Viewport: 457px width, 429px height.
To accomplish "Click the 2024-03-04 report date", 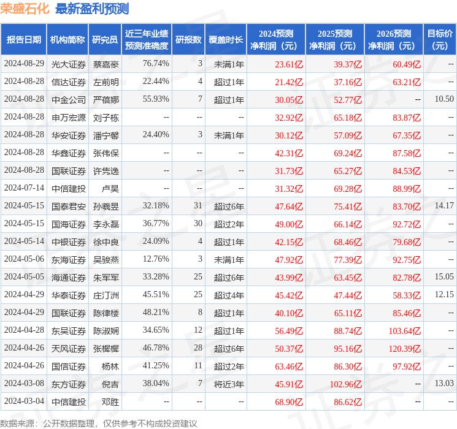I will click(x=24, y=401).
